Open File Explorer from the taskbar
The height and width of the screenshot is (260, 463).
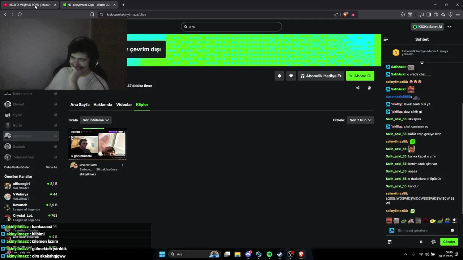pyautogui.click(x=238, y=254)
